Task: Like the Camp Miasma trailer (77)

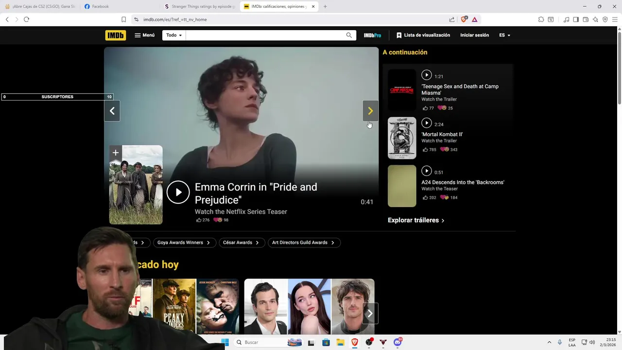Action: point(428,108)
